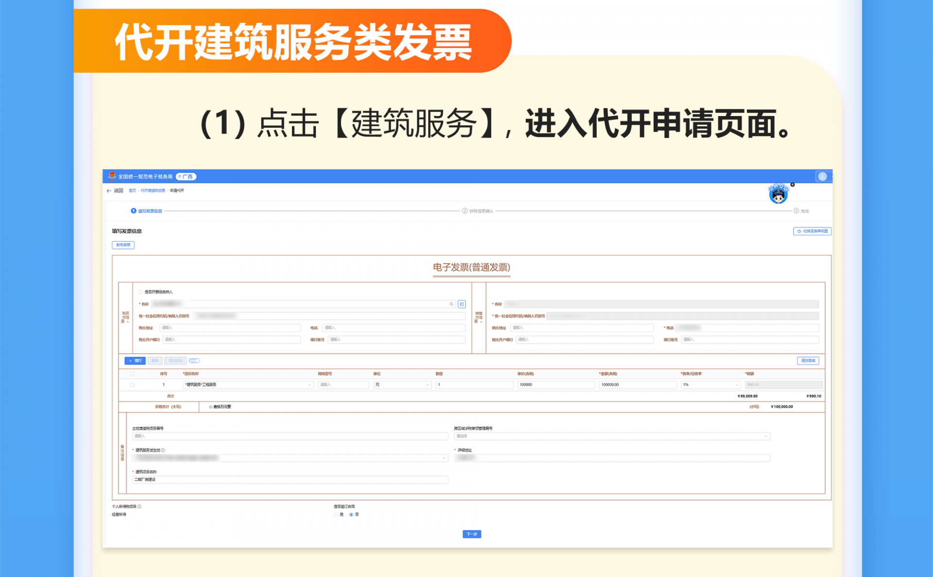Click the 建筑项目名称 input containing 二期厂房建设

point(290,479)
